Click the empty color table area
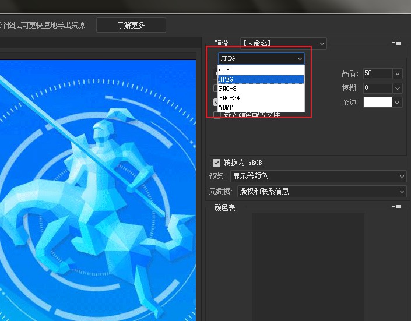411x321 pixels. pos(308,267)
